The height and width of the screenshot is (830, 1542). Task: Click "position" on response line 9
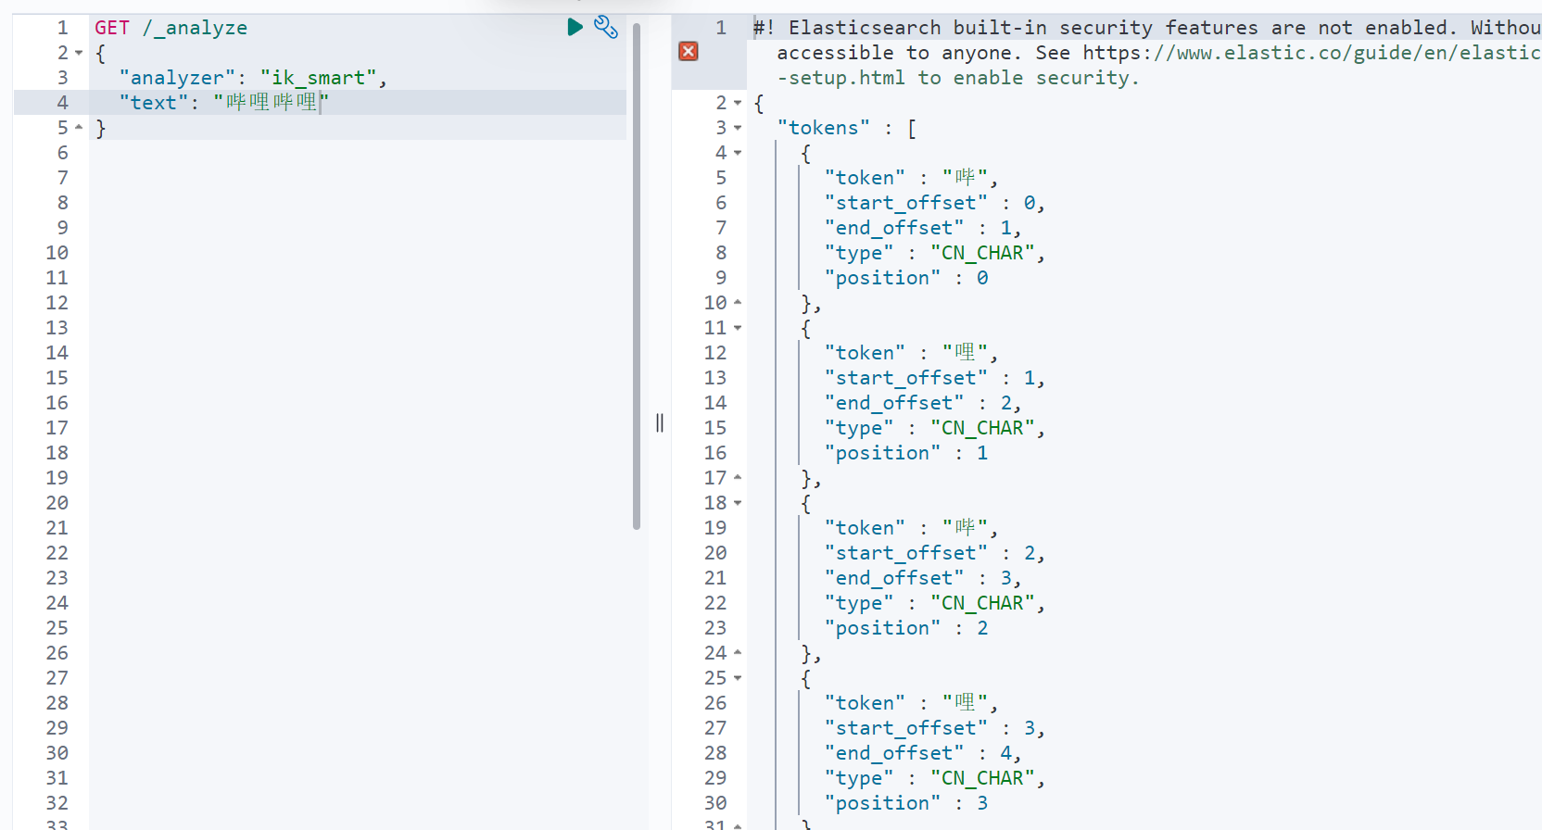point(882,278)
